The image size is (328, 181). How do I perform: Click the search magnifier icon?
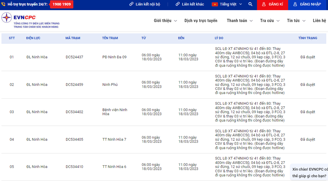coord(250,4)
